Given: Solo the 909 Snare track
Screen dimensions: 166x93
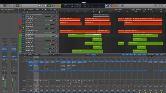Looking at the screenshot, I should point(29,40).
